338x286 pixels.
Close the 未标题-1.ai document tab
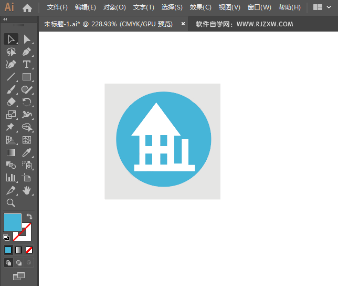tap(183, 24)
